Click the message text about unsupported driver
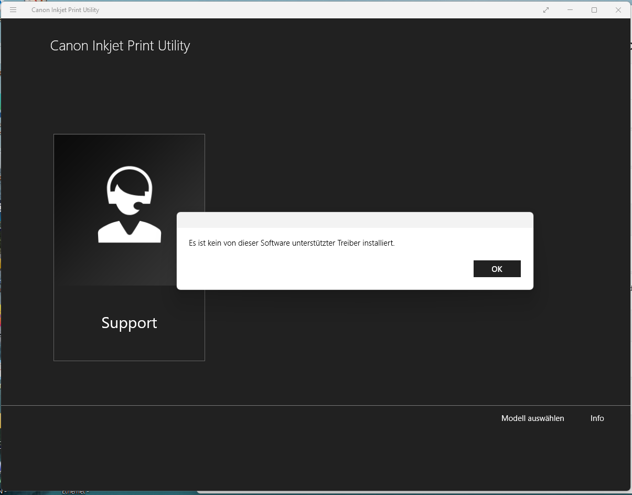Screen dimensions: 632x495 [292, 243]
